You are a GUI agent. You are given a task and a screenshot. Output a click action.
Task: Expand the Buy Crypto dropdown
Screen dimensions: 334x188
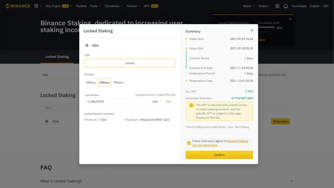[59, 6]
